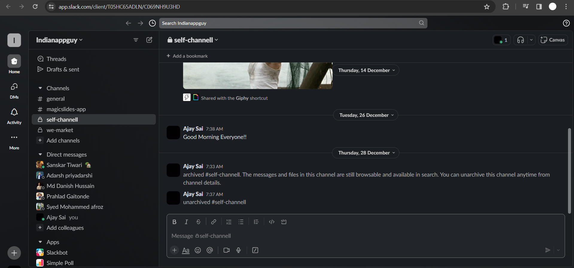Toggle bold formatting in the composer

(x=174, y=222)
